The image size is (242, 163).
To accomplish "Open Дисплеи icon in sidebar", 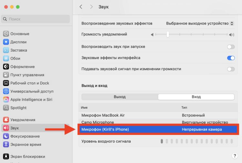I will click(x=6, y=42).
